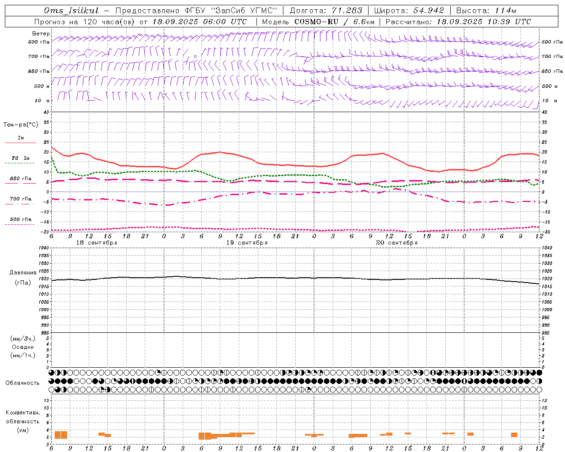565x452 pixels.
Task: Click the '(гПа)' unit under Давление
Action: click(23, 283)
